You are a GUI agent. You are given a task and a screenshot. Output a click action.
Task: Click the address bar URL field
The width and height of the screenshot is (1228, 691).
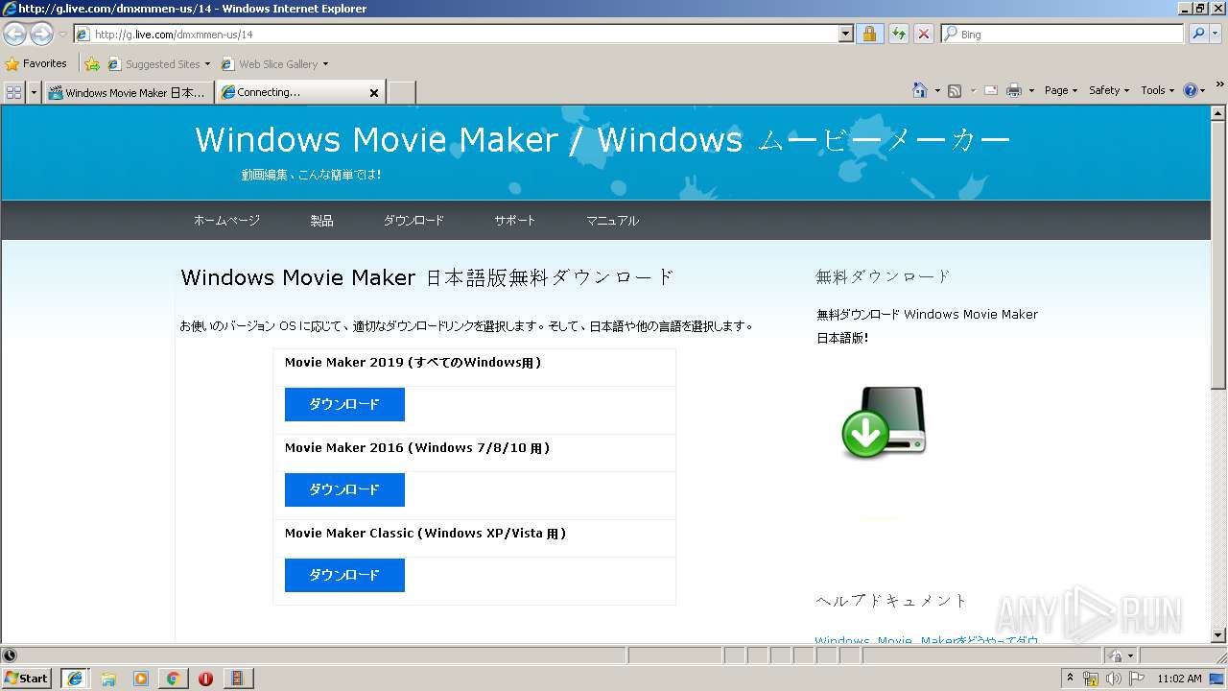(456, 35)
